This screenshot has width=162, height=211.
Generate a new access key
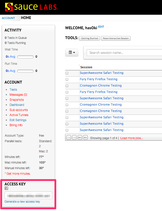(x=22, y=202)
